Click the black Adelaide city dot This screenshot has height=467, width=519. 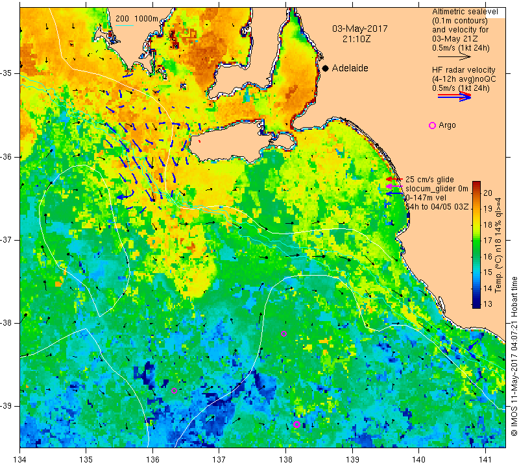point(326,68)
